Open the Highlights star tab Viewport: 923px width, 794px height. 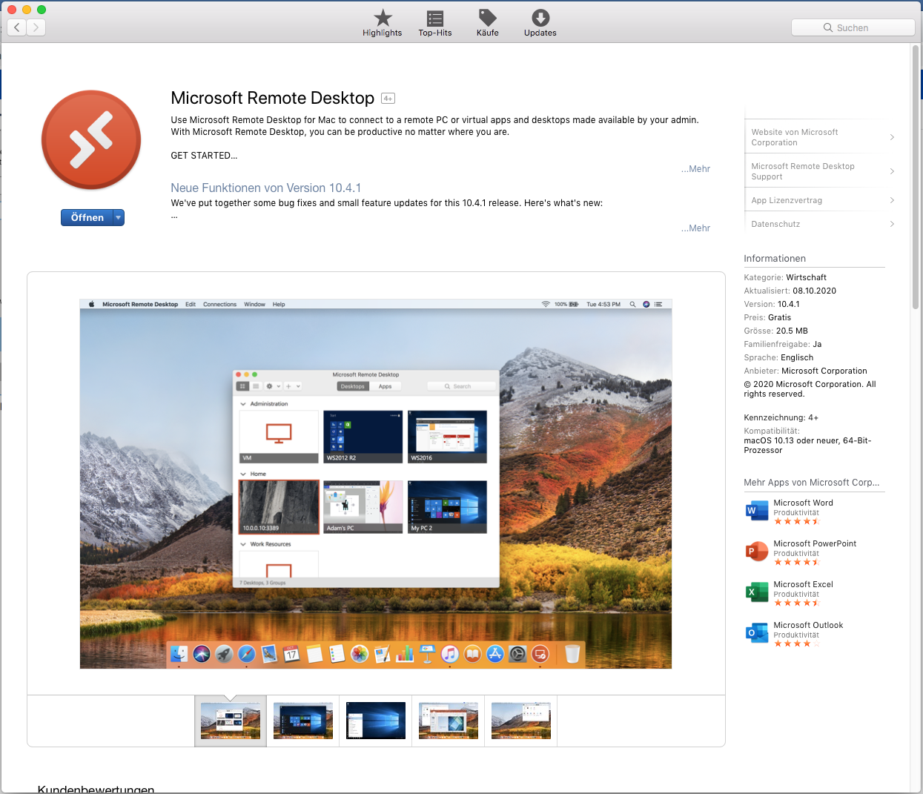pos(383,23)
